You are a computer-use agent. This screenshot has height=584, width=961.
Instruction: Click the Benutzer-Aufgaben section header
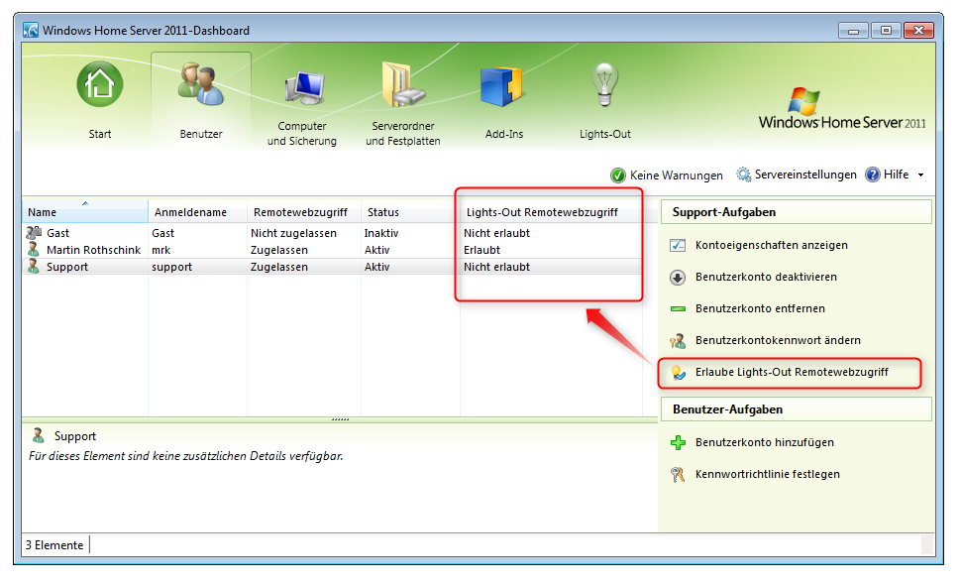pyautogui.click(x=797, y=409)
